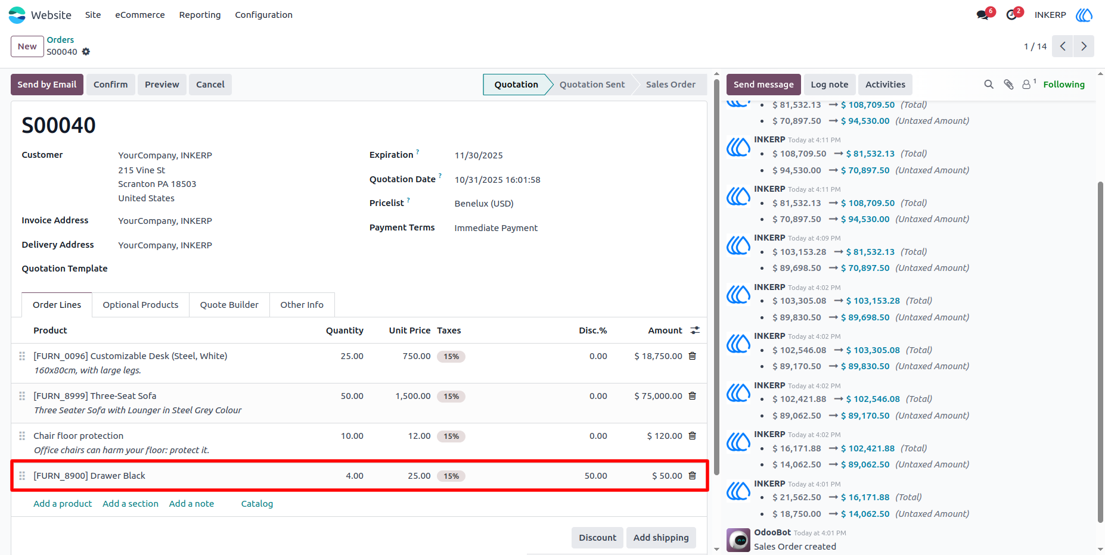Click the chatter vertical scrollbar
The image size is (1105, 555).
click(1100, 351)
